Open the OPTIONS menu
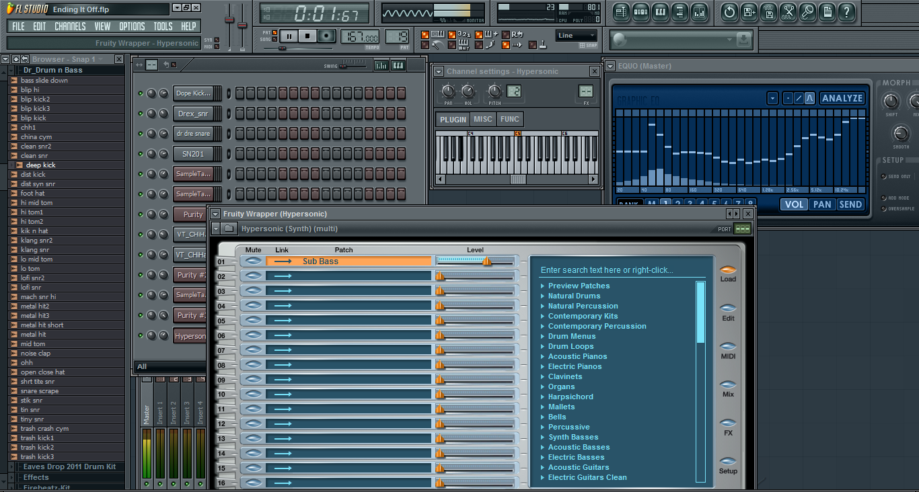Viewport: 919px width, 492px height. coord(132,26)
